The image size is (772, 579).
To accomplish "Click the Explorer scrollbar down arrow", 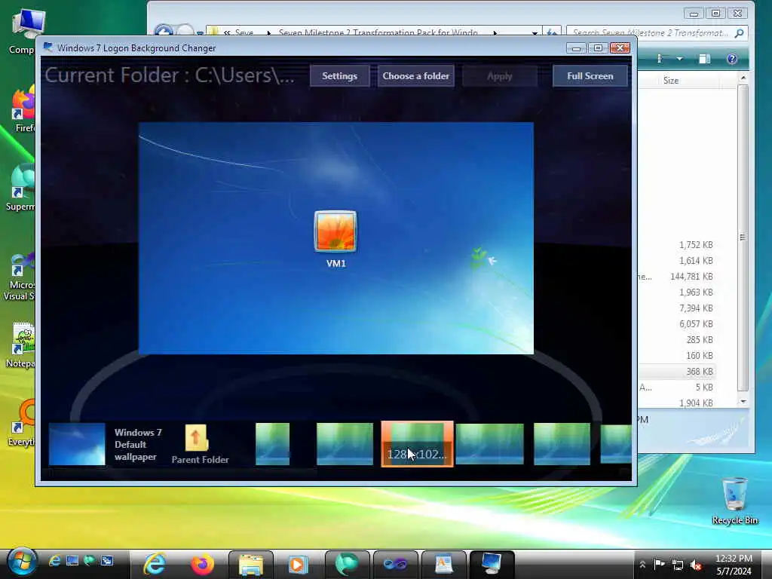I will point(743,402).
